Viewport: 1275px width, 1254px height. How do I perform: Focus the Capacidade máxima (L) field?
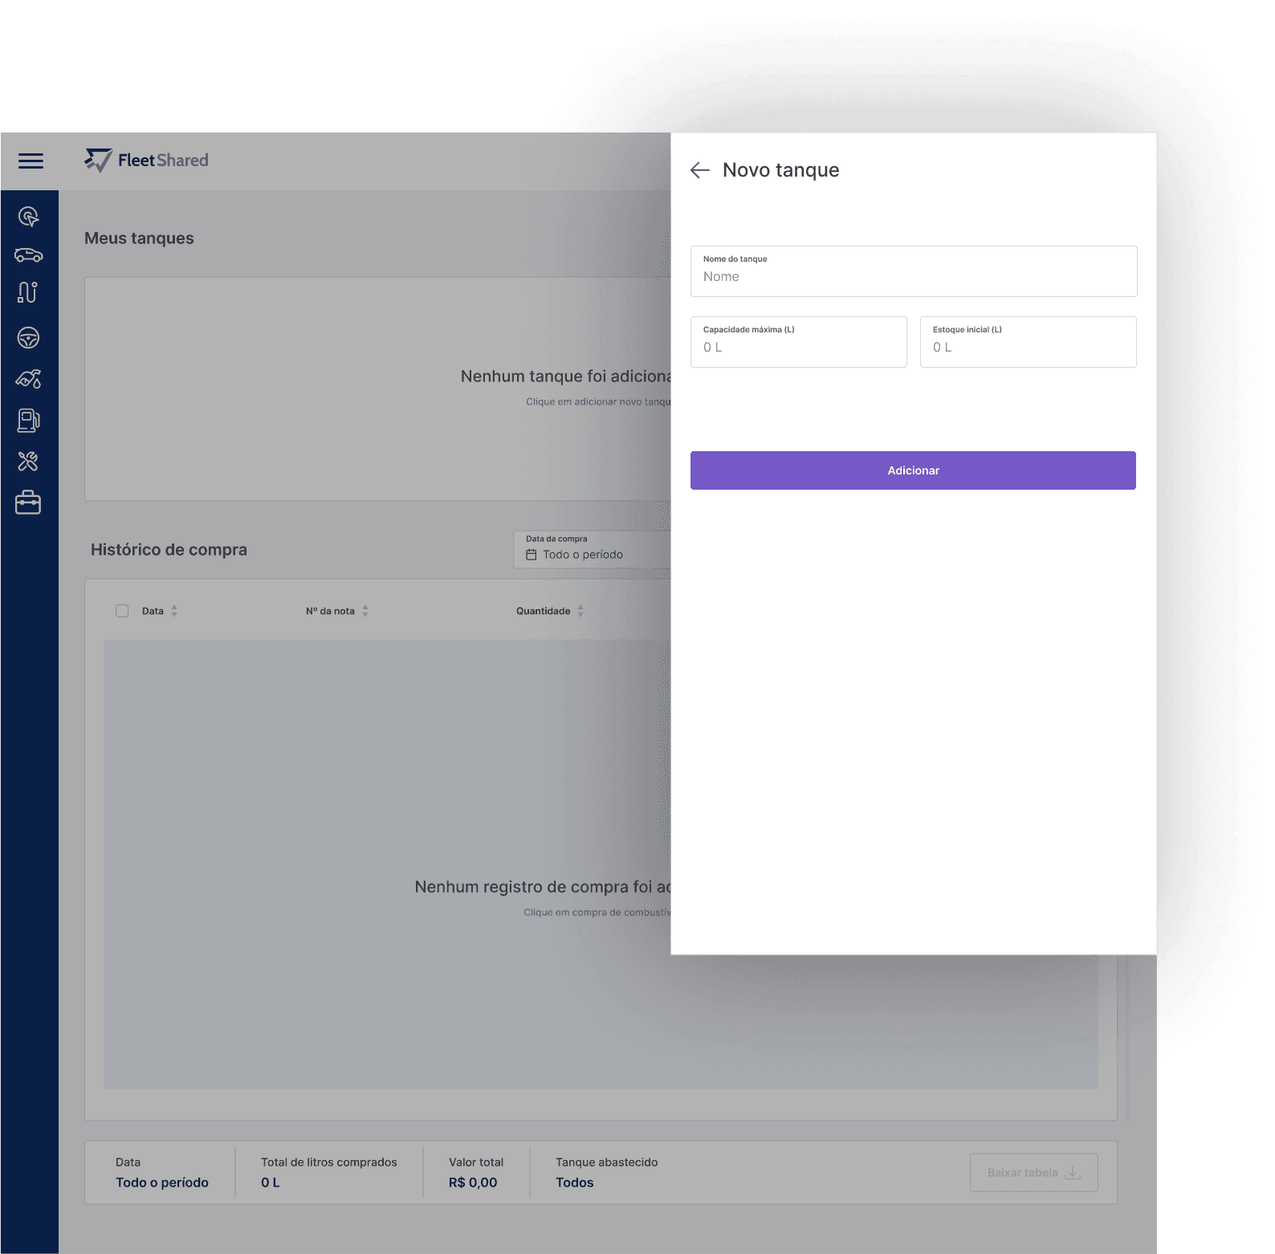click(799, 342)
